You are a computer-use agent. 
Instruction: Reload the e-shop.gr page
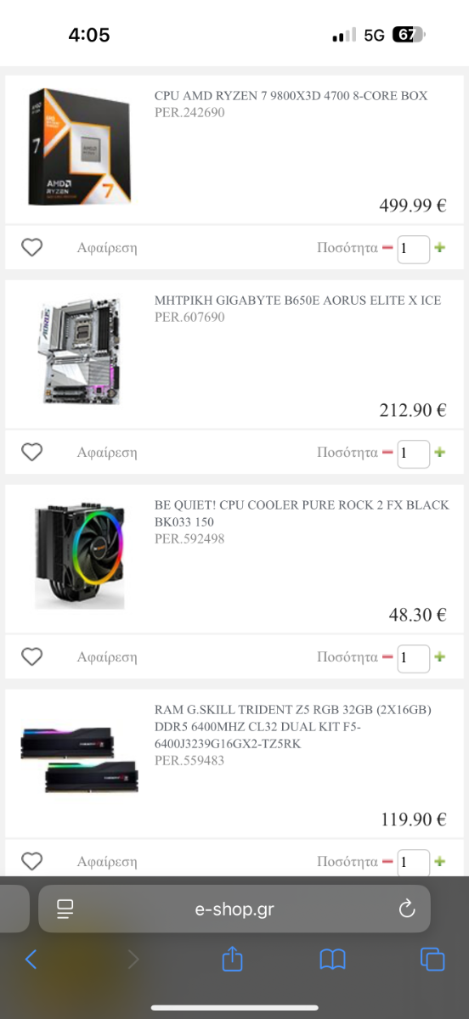(407, 909)
